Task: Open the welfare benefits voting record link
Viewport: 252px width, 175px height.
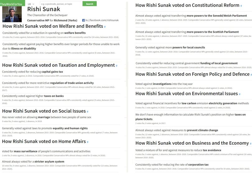Action: (75, 33)
